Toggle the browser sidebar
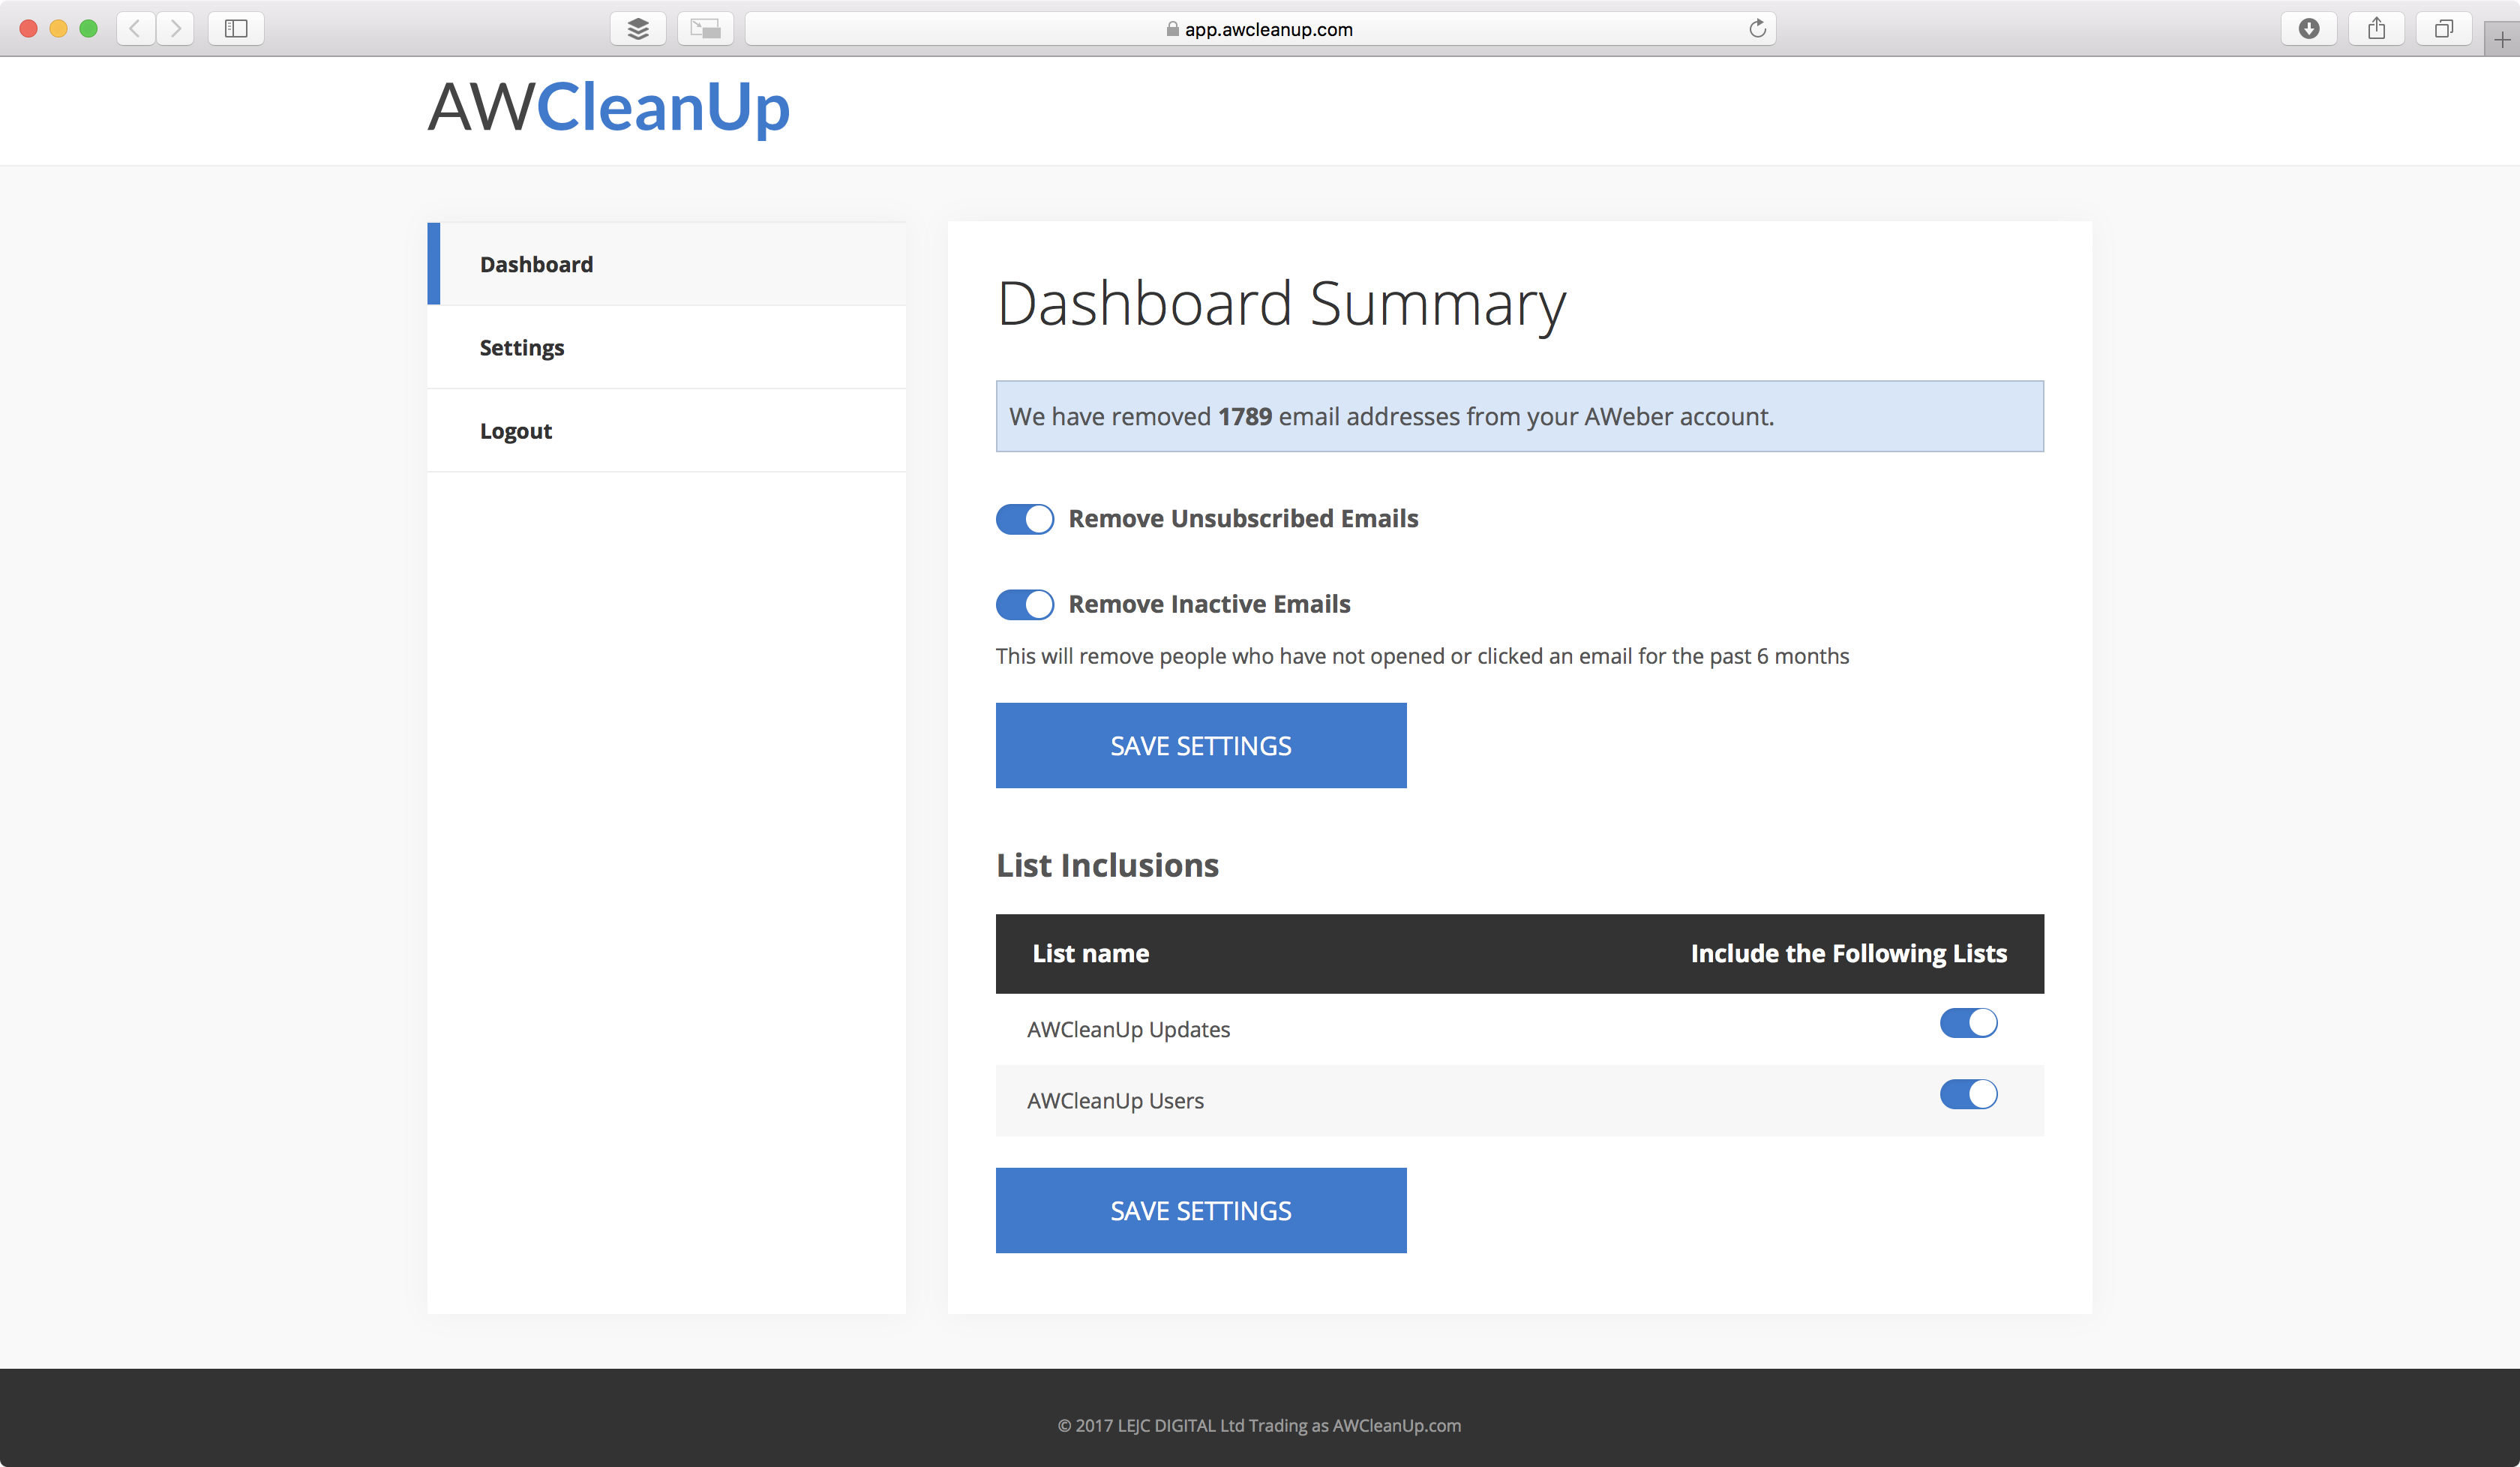Image resolution: width=2520 pixels, height=1467 pixels. pos(236,28)
